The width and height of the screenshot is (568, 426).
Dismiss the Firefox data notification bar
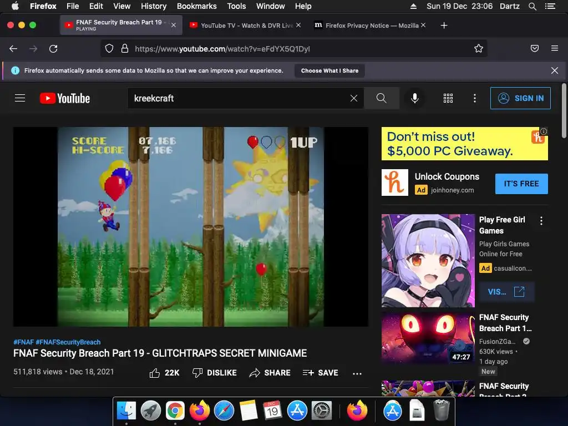554,70
